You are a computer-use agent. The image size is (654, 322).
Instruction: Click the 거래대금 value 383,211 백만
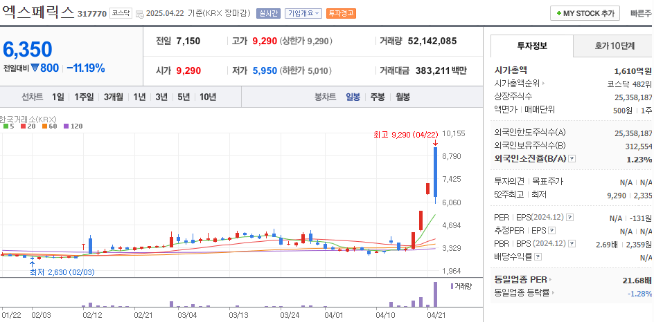coord(441,70)
